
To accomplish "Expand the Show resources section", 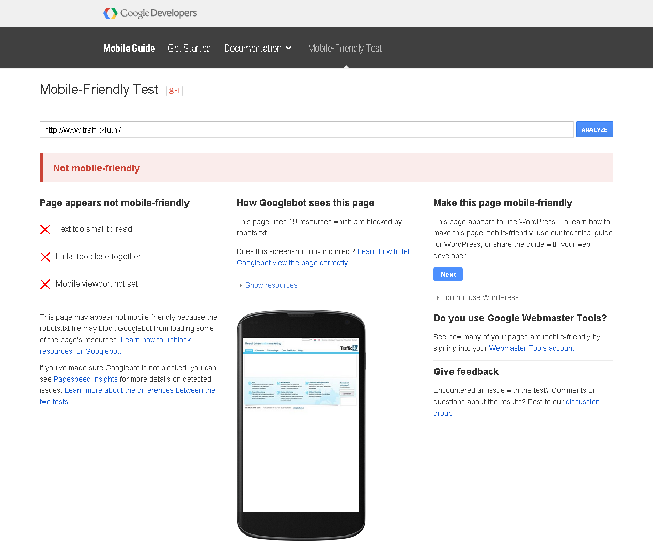I will pyautogui.click(x=269, y=285).
